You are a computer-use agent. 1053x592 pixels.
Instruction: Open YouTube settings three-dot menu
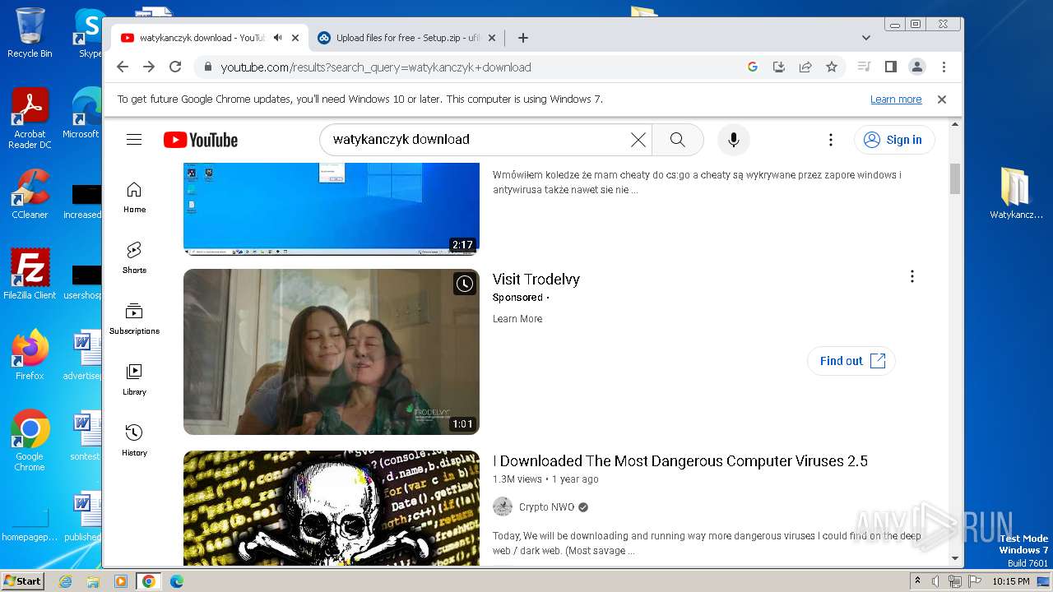(831, 140)
